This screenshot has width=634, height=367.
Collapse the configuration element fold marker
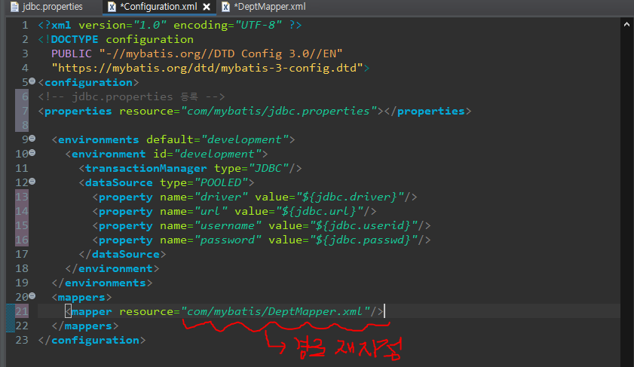(32, 81)
